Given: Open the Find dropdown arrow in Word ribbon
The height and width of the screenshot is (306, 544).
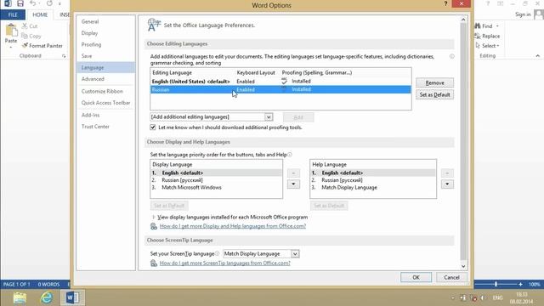Looking at the screenshot, I should pos(497,26).
